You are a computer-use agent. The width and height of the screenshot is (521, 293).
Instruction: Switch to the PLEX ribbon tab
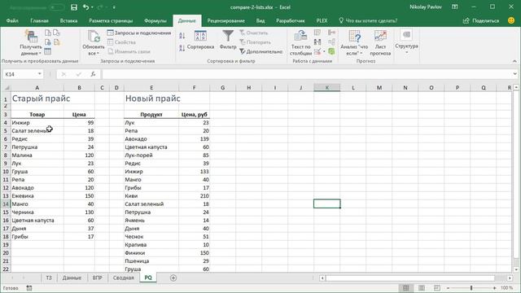(322, 20)
